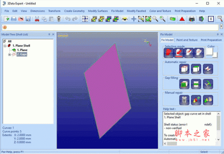Screen dimensions: 224x154
Task: Open the Edit menu
Action: point(15,11)
